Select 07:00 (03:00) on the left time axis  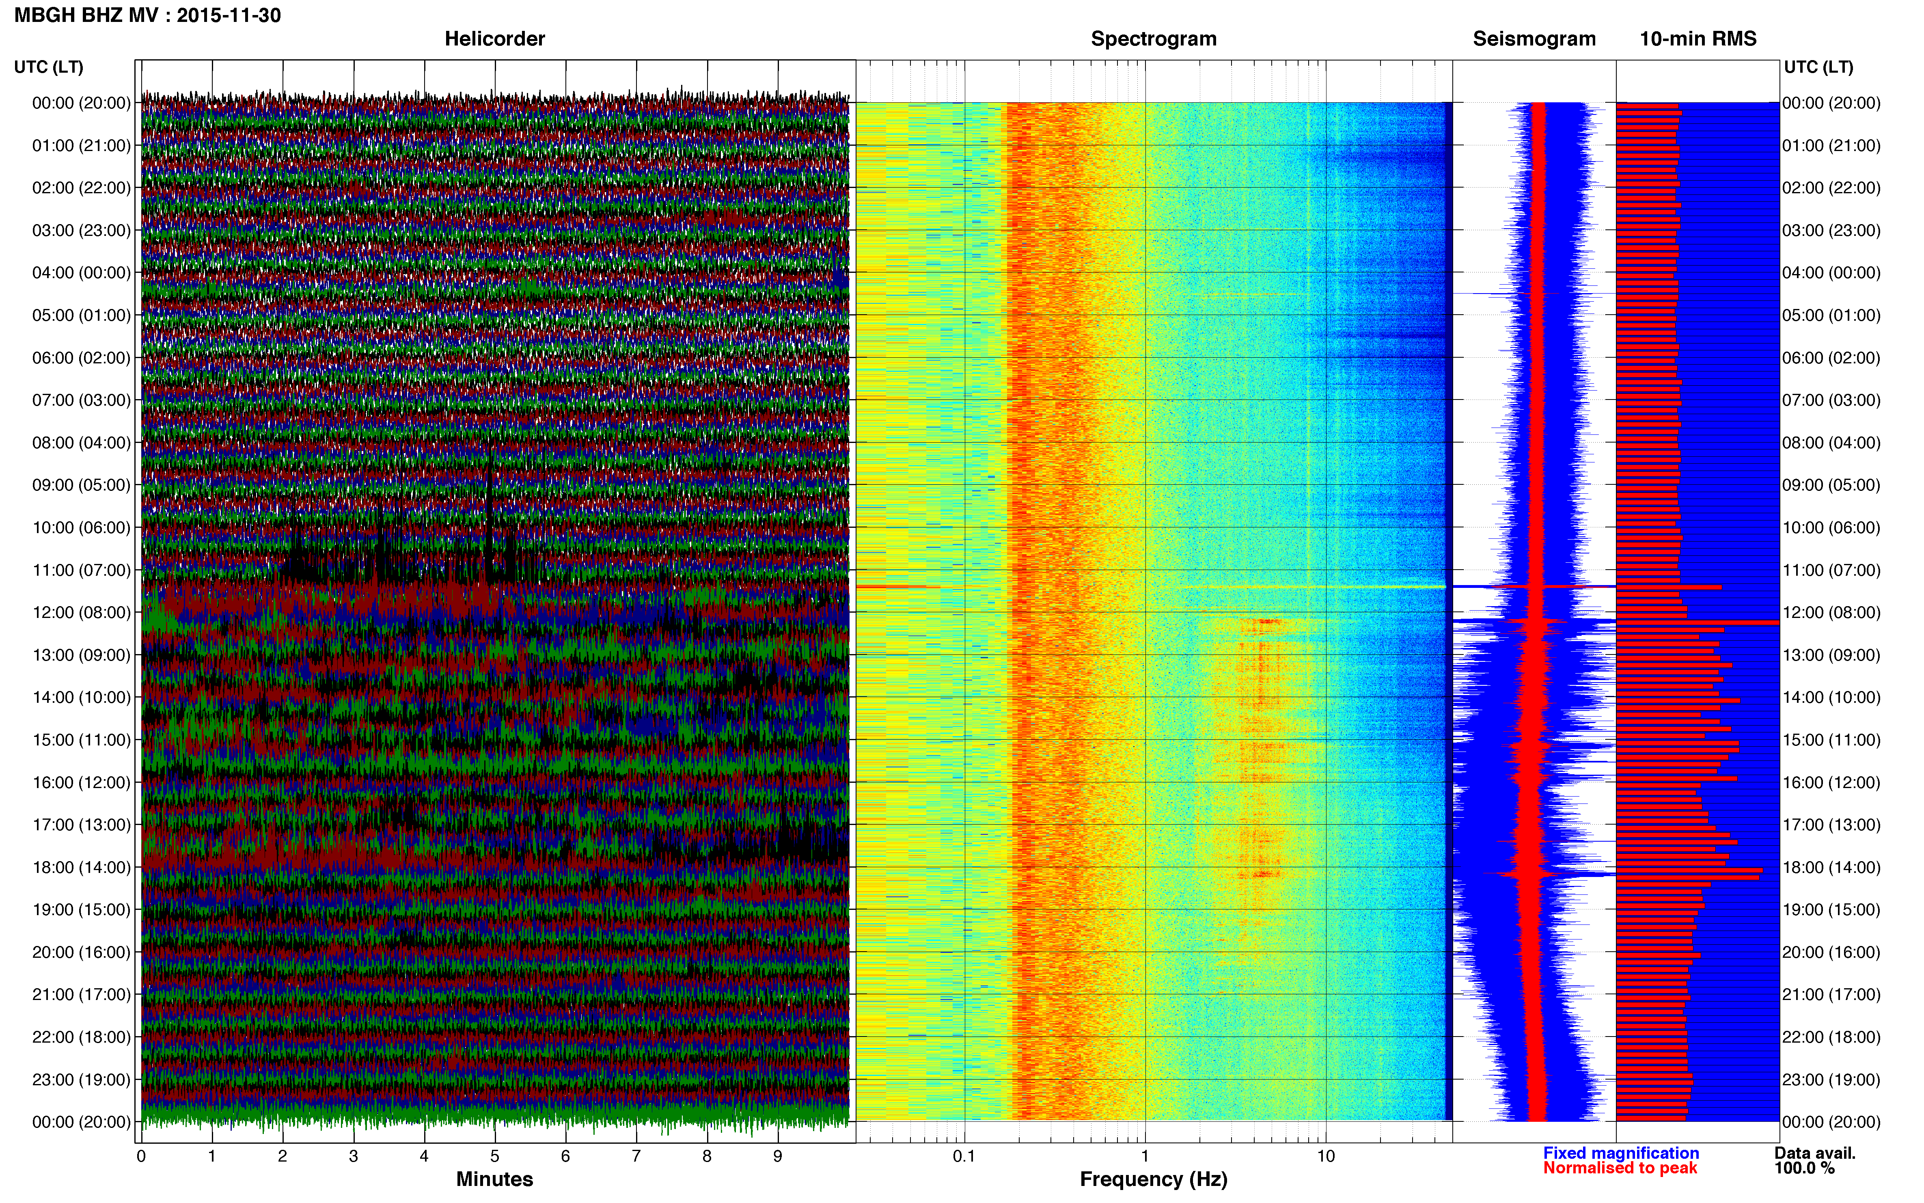click(81, 400)
